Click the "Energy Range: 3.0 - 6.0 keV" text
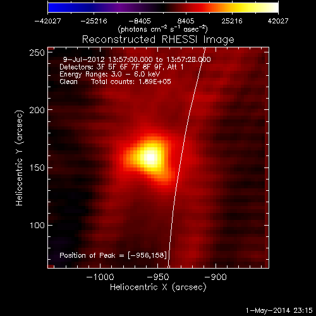Image resolution: width=316 pixels, height=316 pixels. tap(110, 74)
